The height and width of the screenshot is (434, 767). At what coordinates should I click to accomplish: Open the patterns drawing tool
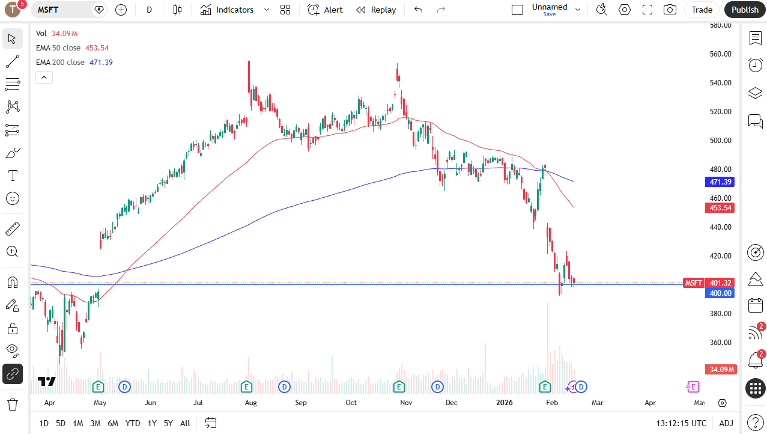click(13, 107)
